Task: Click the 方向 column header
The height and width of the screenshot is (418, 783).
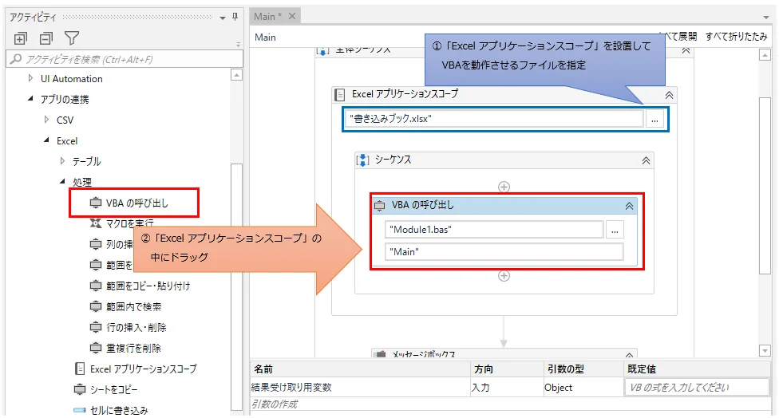Action: 484,369
